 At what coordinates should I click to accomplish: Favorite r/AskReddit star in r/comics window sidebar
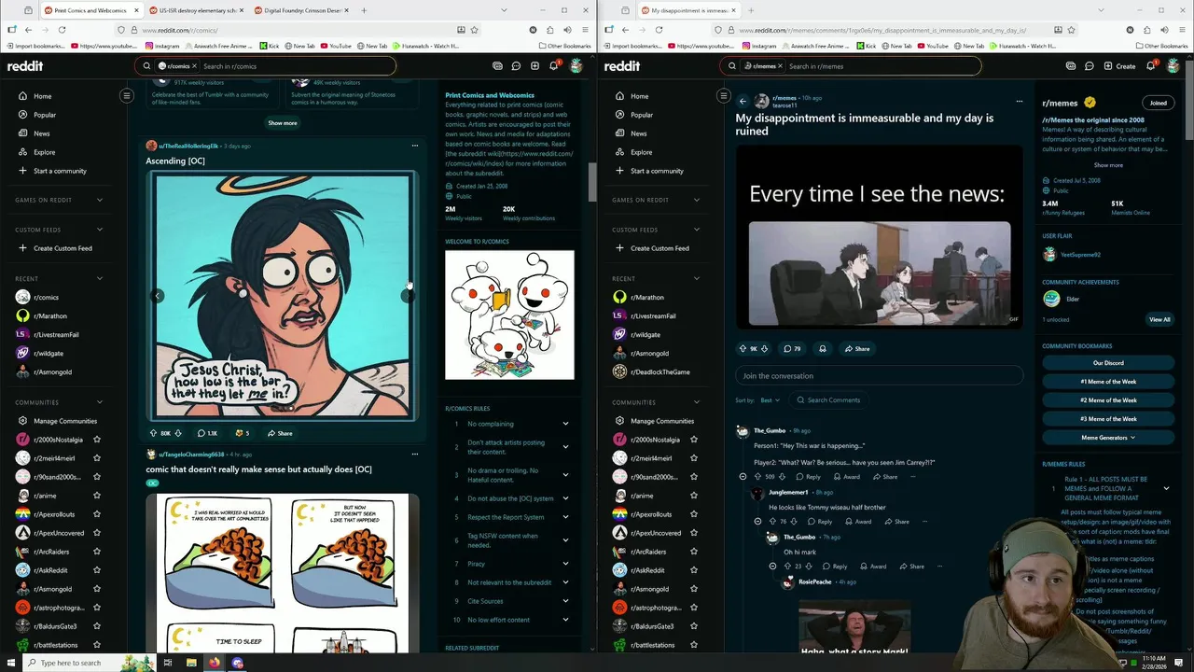(x=97, y=570)
